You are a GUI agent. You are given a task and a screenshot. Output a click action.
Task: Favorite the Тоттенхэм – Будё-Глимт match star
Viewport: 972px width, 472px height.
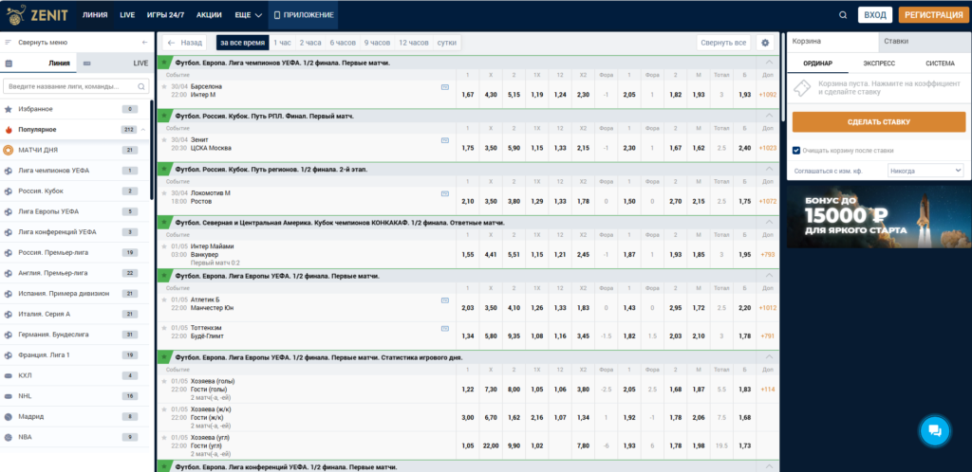[164, 327]
